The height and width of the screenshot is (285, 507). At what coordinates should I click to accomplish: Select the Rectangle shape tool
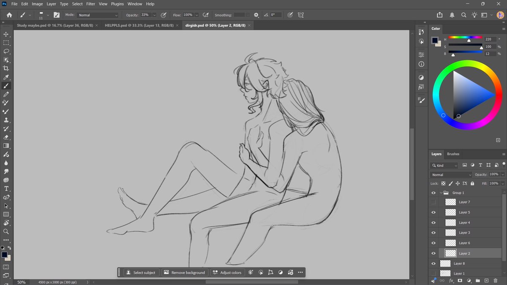tap(6, 214)
